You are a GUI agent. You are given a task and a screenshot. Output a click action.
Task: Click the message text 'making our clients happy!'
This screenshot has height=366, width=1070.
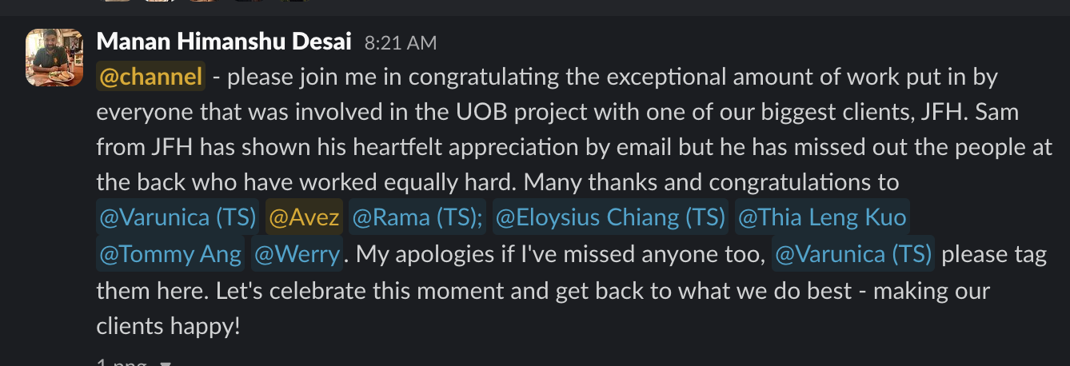click(168, 326)
